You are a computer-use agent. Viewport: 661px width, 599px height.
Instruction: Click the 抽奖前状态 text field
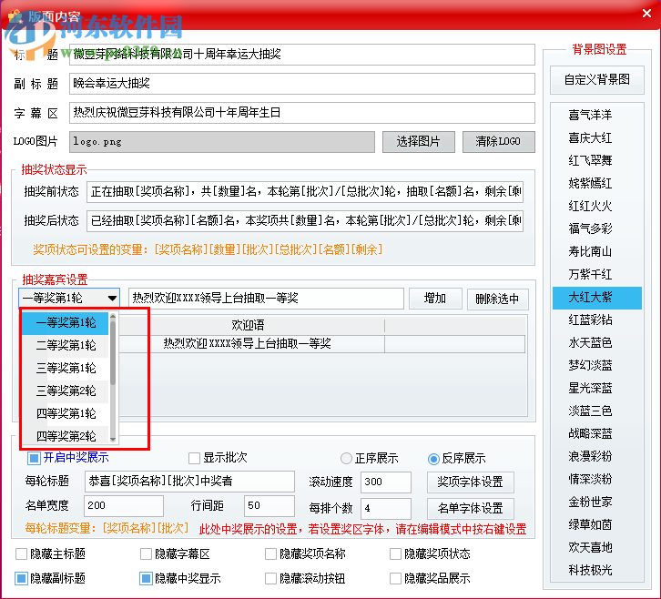pos(305,192)
